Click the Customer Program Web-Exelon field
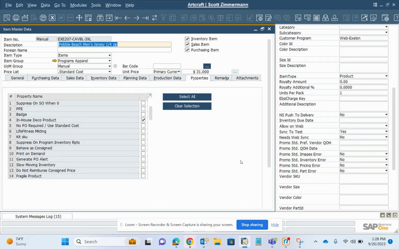Image resolution: width=399 pixels, height=249 pixels. click(364, 38)
